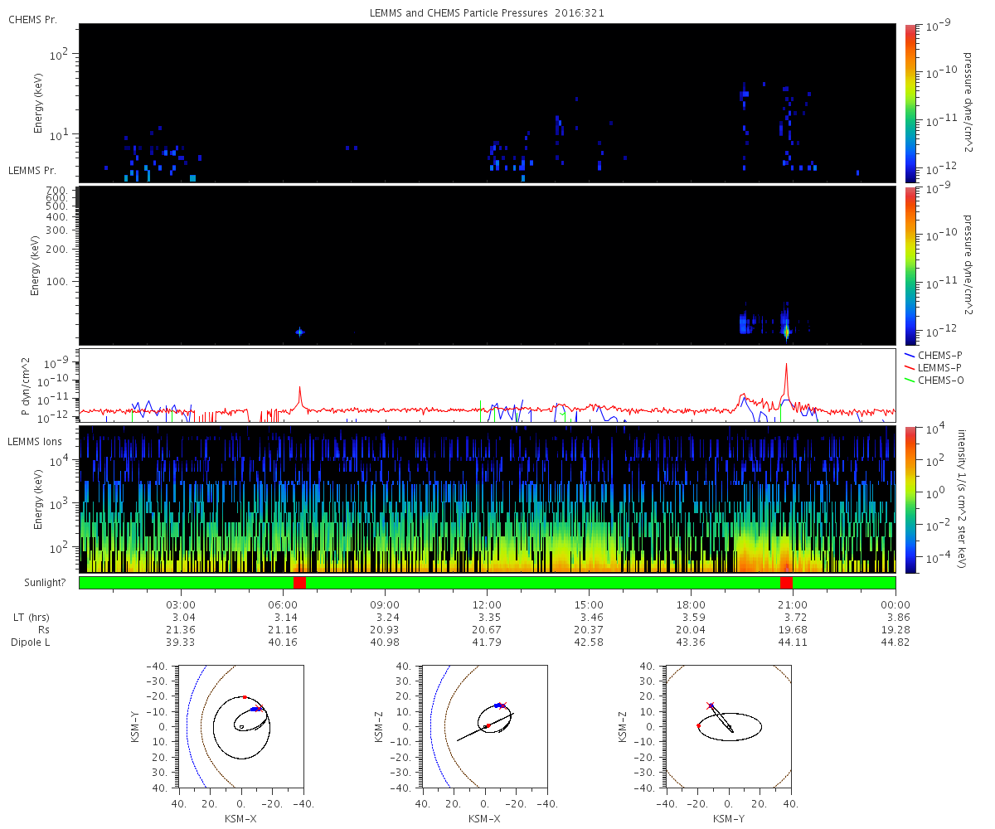This screenshot has height=829, width=995.
Task: Click the KSM-Y versus KSM-Z orbit plot
Action: pyautogui.click(x=728, y=725)
